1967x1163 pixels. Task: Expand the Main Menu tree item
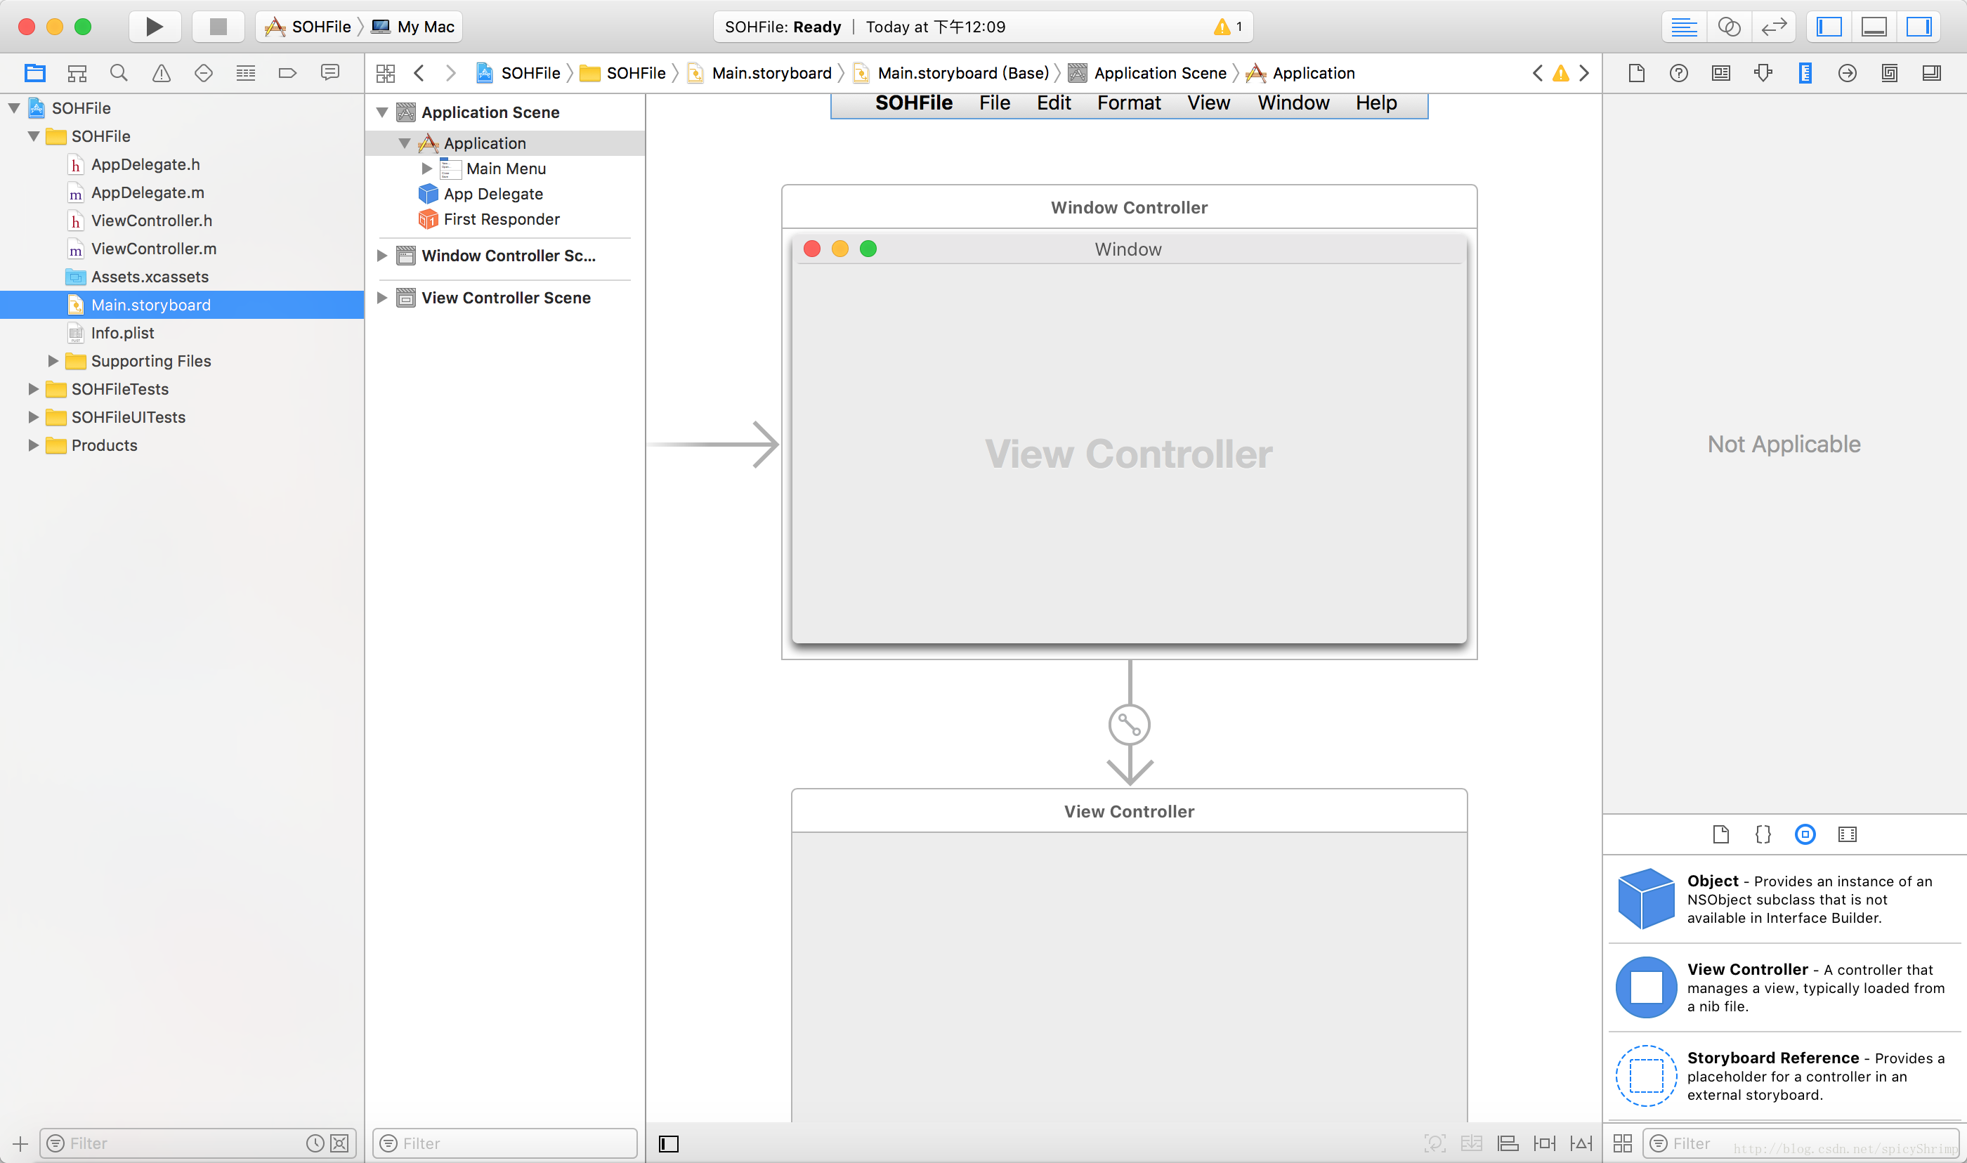427,169
